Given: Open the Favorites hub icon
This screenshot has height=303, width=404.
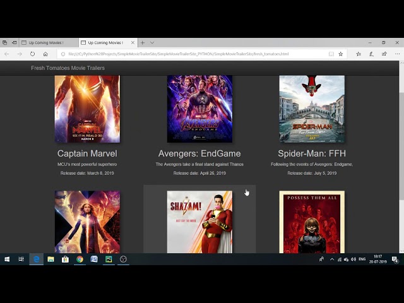Looking at the screenshot, I should (359, 54).
